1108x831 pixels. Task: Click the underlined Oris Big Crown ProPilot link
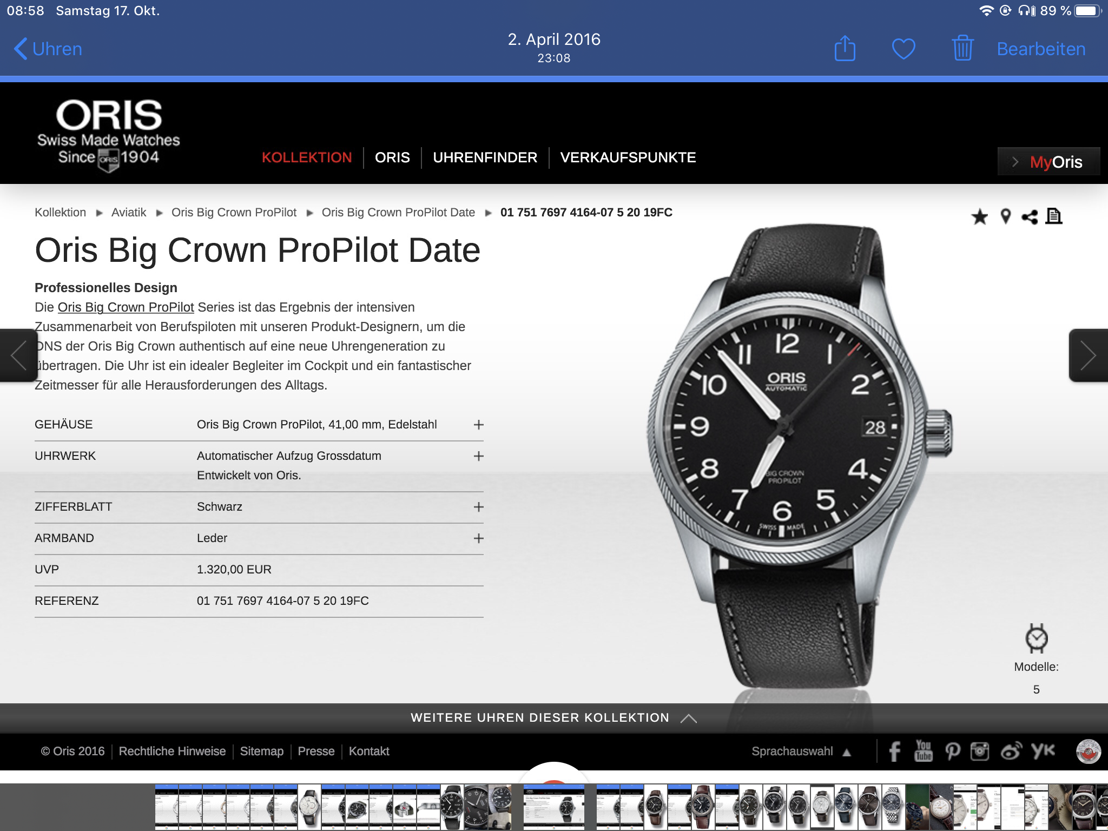[x=126, y=307]
